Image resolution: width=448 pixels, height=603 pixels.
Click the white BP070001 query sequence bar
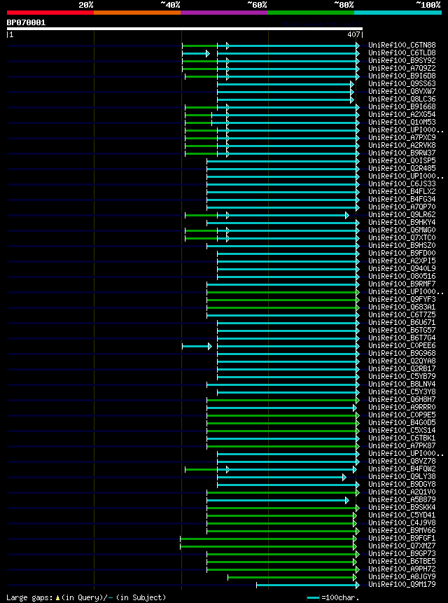[185, 29]
